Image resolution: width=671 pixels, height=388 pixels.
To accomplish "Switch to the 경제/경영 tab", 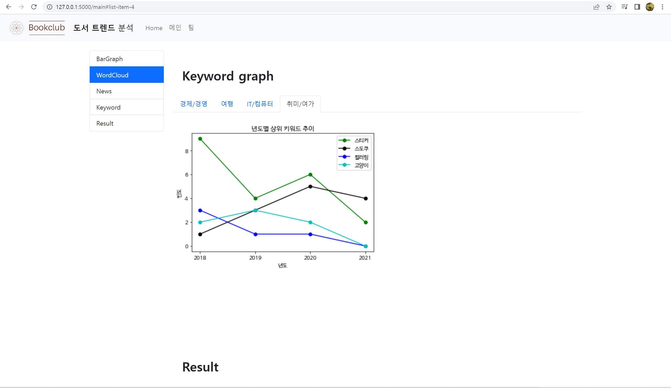I will [x=194, y=104].
